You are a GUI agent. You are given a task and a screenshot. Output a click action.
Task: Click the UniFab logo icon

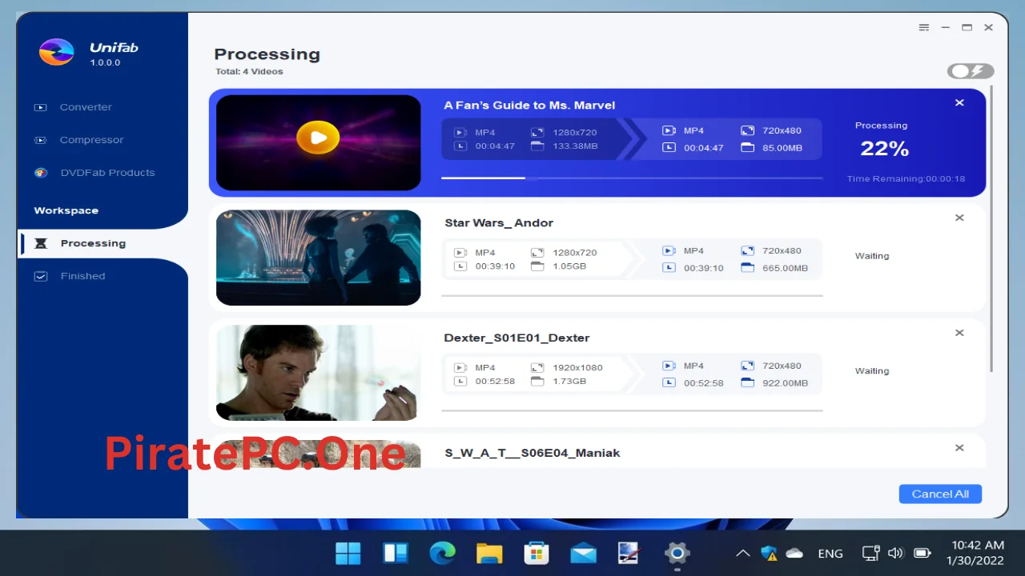(x=57, y=52)
